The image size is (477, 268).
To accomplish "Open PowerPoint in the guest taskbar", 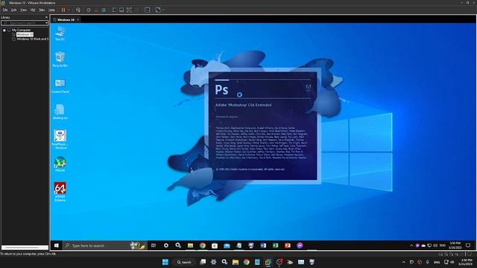I will 288,246.
